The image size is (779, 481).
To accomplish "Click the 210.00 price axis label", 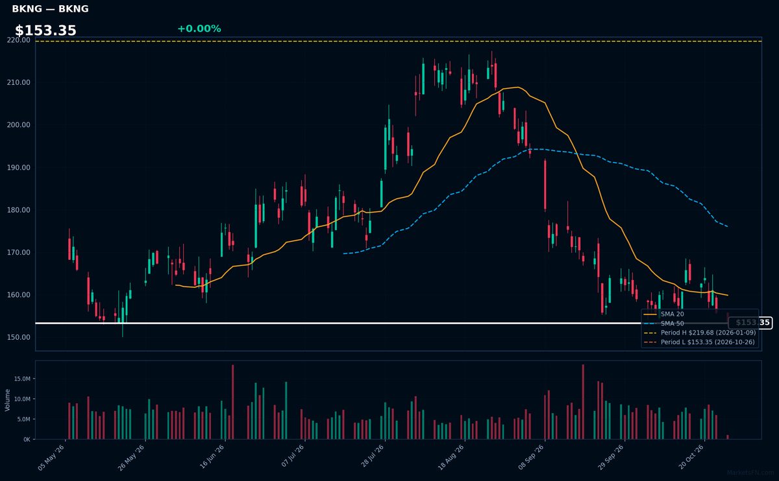I will pos(19,82).
